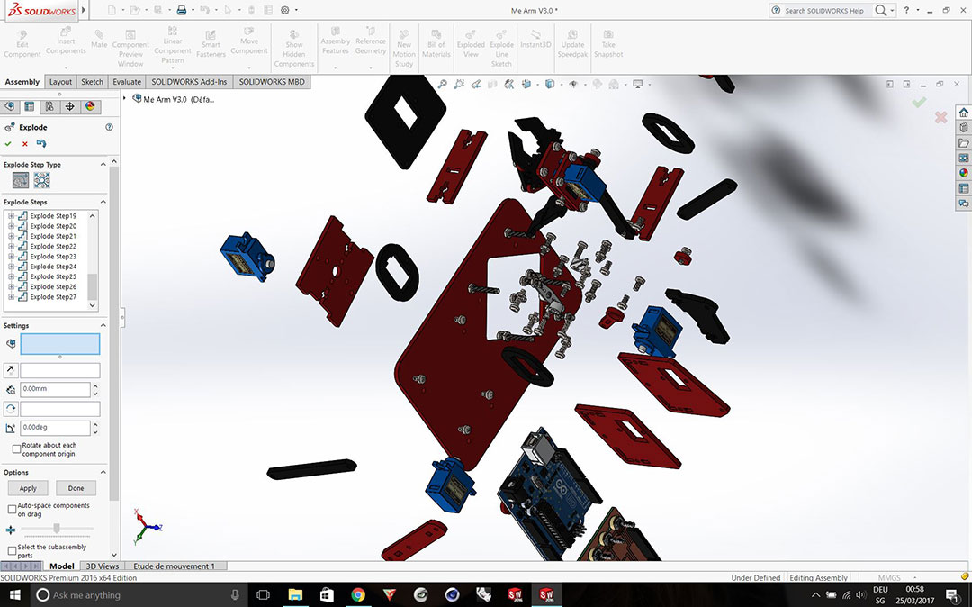
Task: Confirm Explode with green checkmark
Action: [x=8, y=144]
